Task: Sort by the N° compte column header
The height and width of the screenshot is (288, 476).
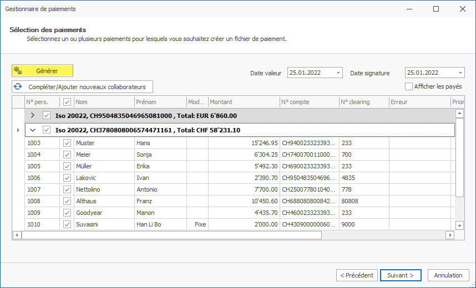Action: pyautogui.click(x=308, y=102)
